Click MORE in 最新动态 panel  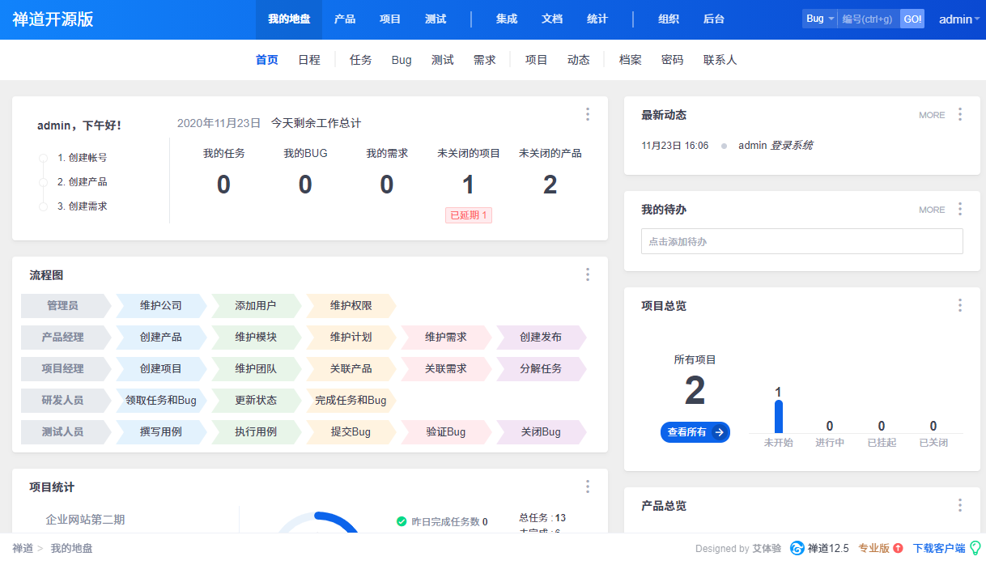(932, 115)
